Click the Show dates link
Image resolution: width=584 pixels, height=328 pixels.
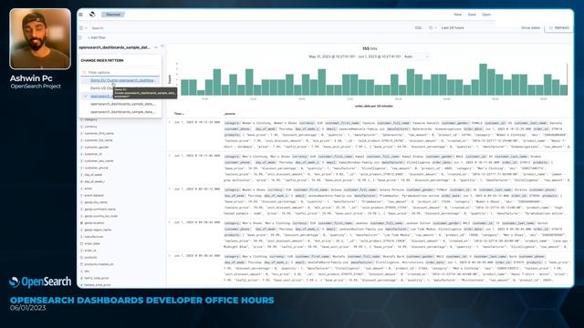point(530,28)
